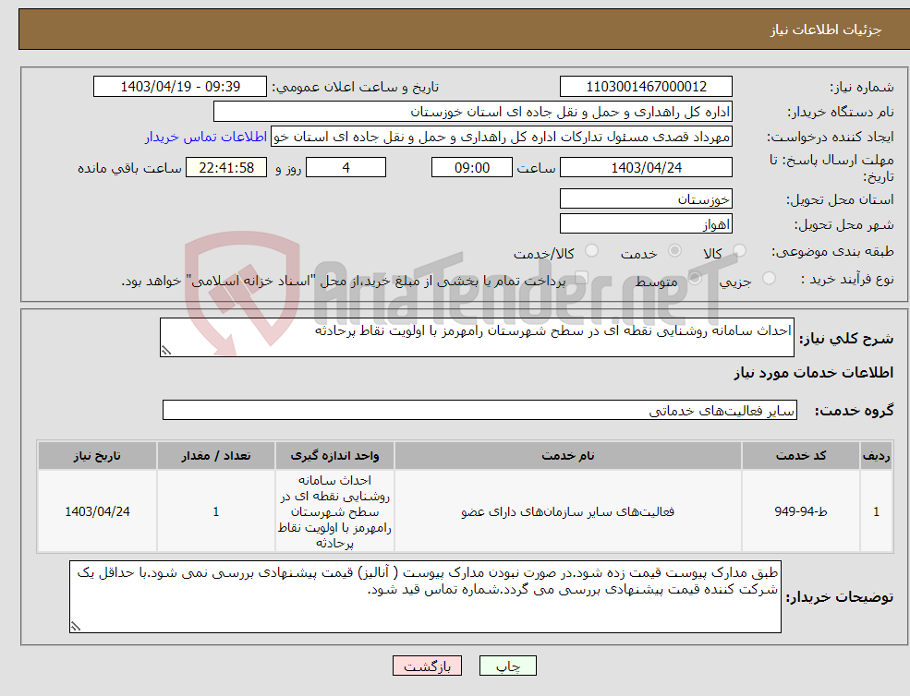The image size is (910, 696).
Task: Click the ردیف column header
Action: 877,456
